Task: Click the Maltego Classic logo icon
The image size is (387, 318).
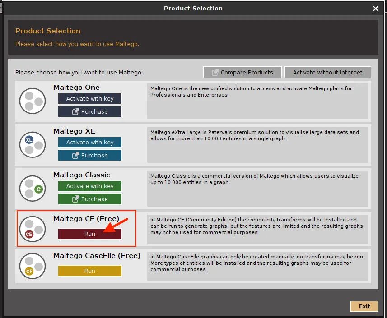Action: (x=33, y=189)
